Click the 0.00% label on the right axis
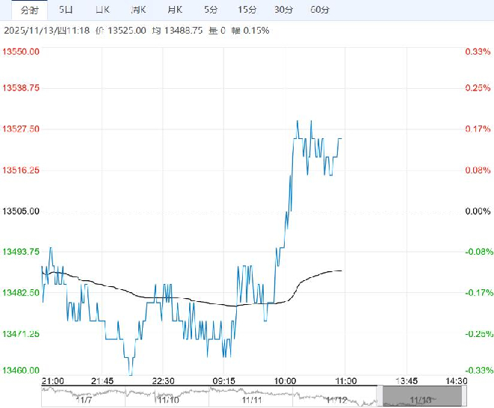 [477, 211]
